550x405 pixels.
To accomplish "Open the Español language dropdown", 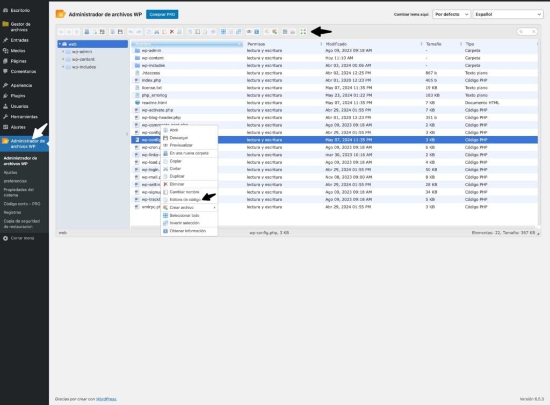I will pos(508,14).
